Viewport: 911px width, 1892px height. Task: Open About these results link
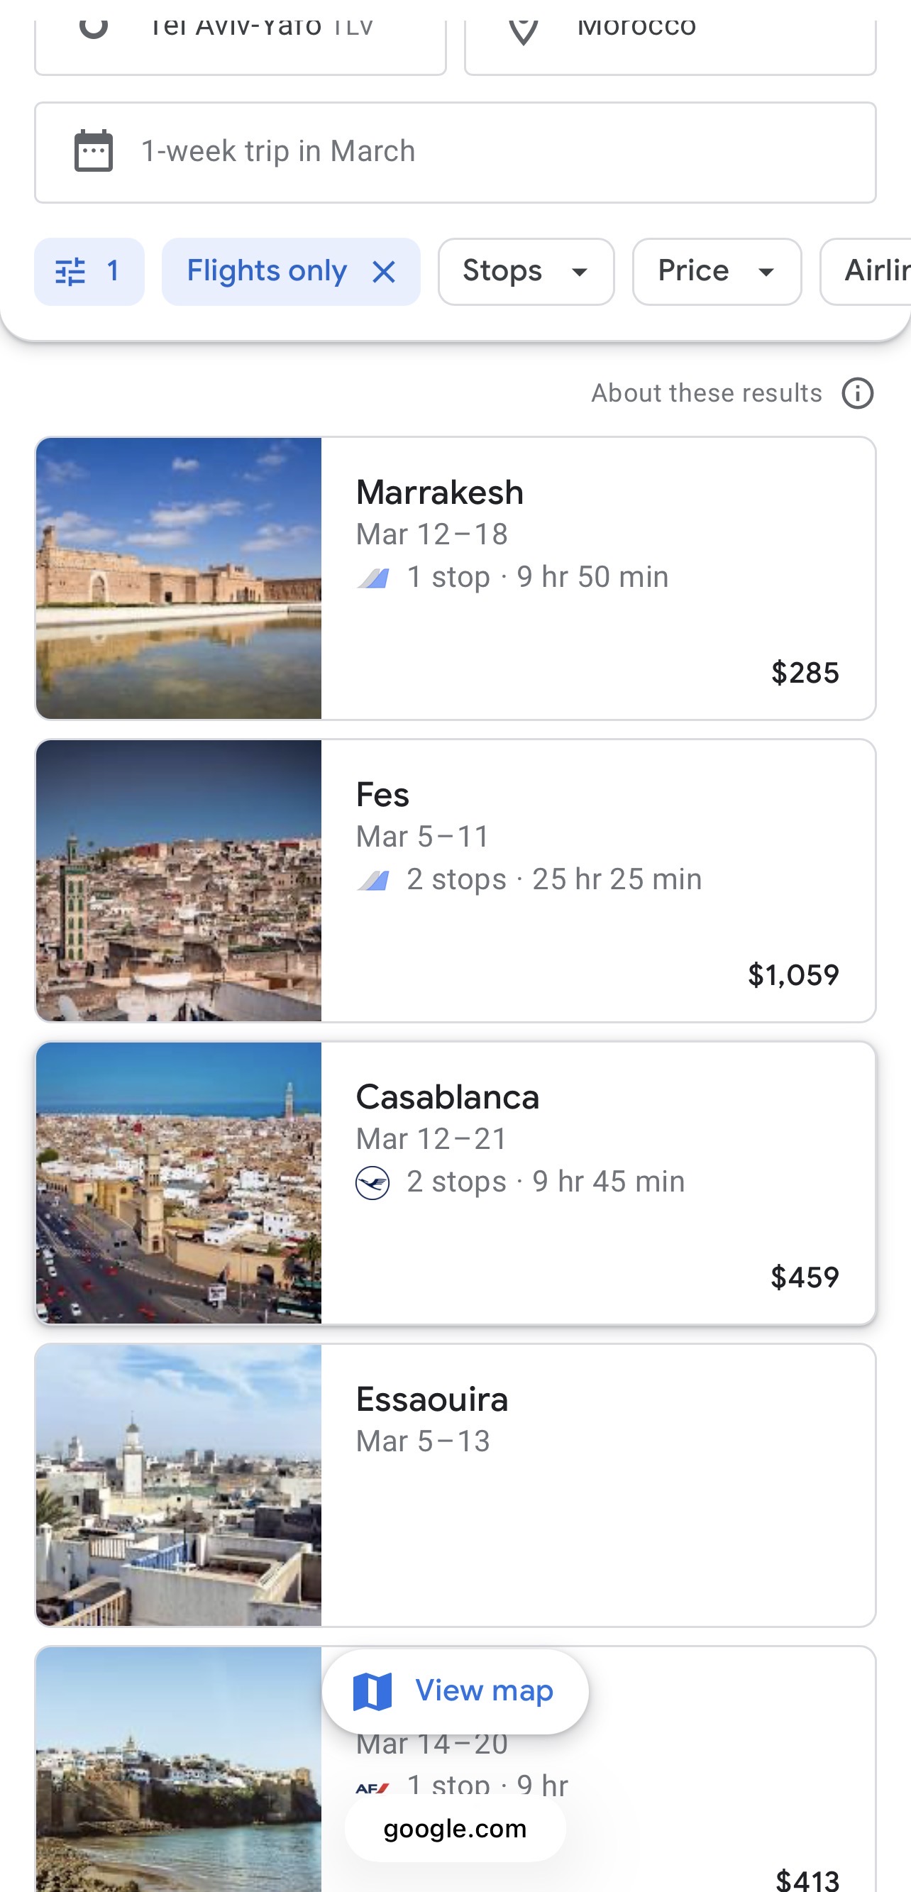click(706, 394)
